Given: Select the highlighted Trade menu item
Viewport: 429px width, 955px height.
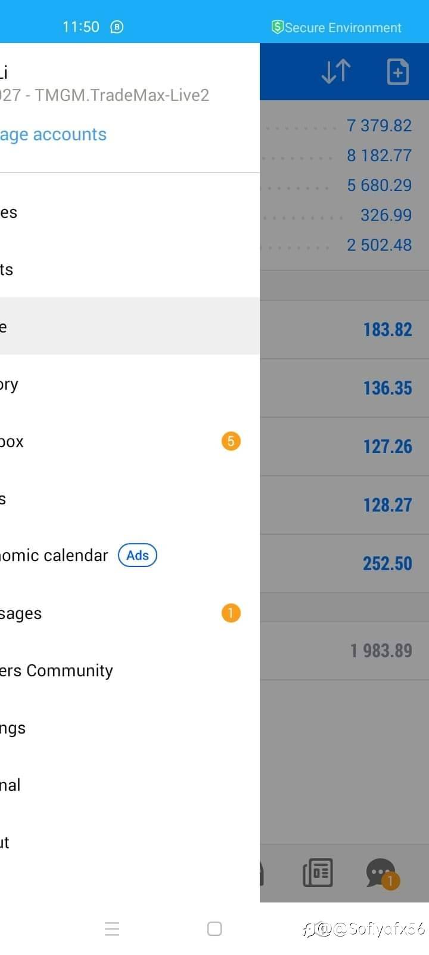Looking at the screenshot, I should coord(119,326).
